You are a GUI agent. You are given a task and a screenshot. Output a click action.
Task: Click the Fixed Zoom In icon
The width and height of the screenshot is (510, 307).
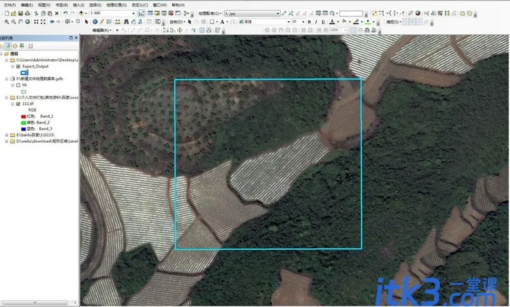36,22
